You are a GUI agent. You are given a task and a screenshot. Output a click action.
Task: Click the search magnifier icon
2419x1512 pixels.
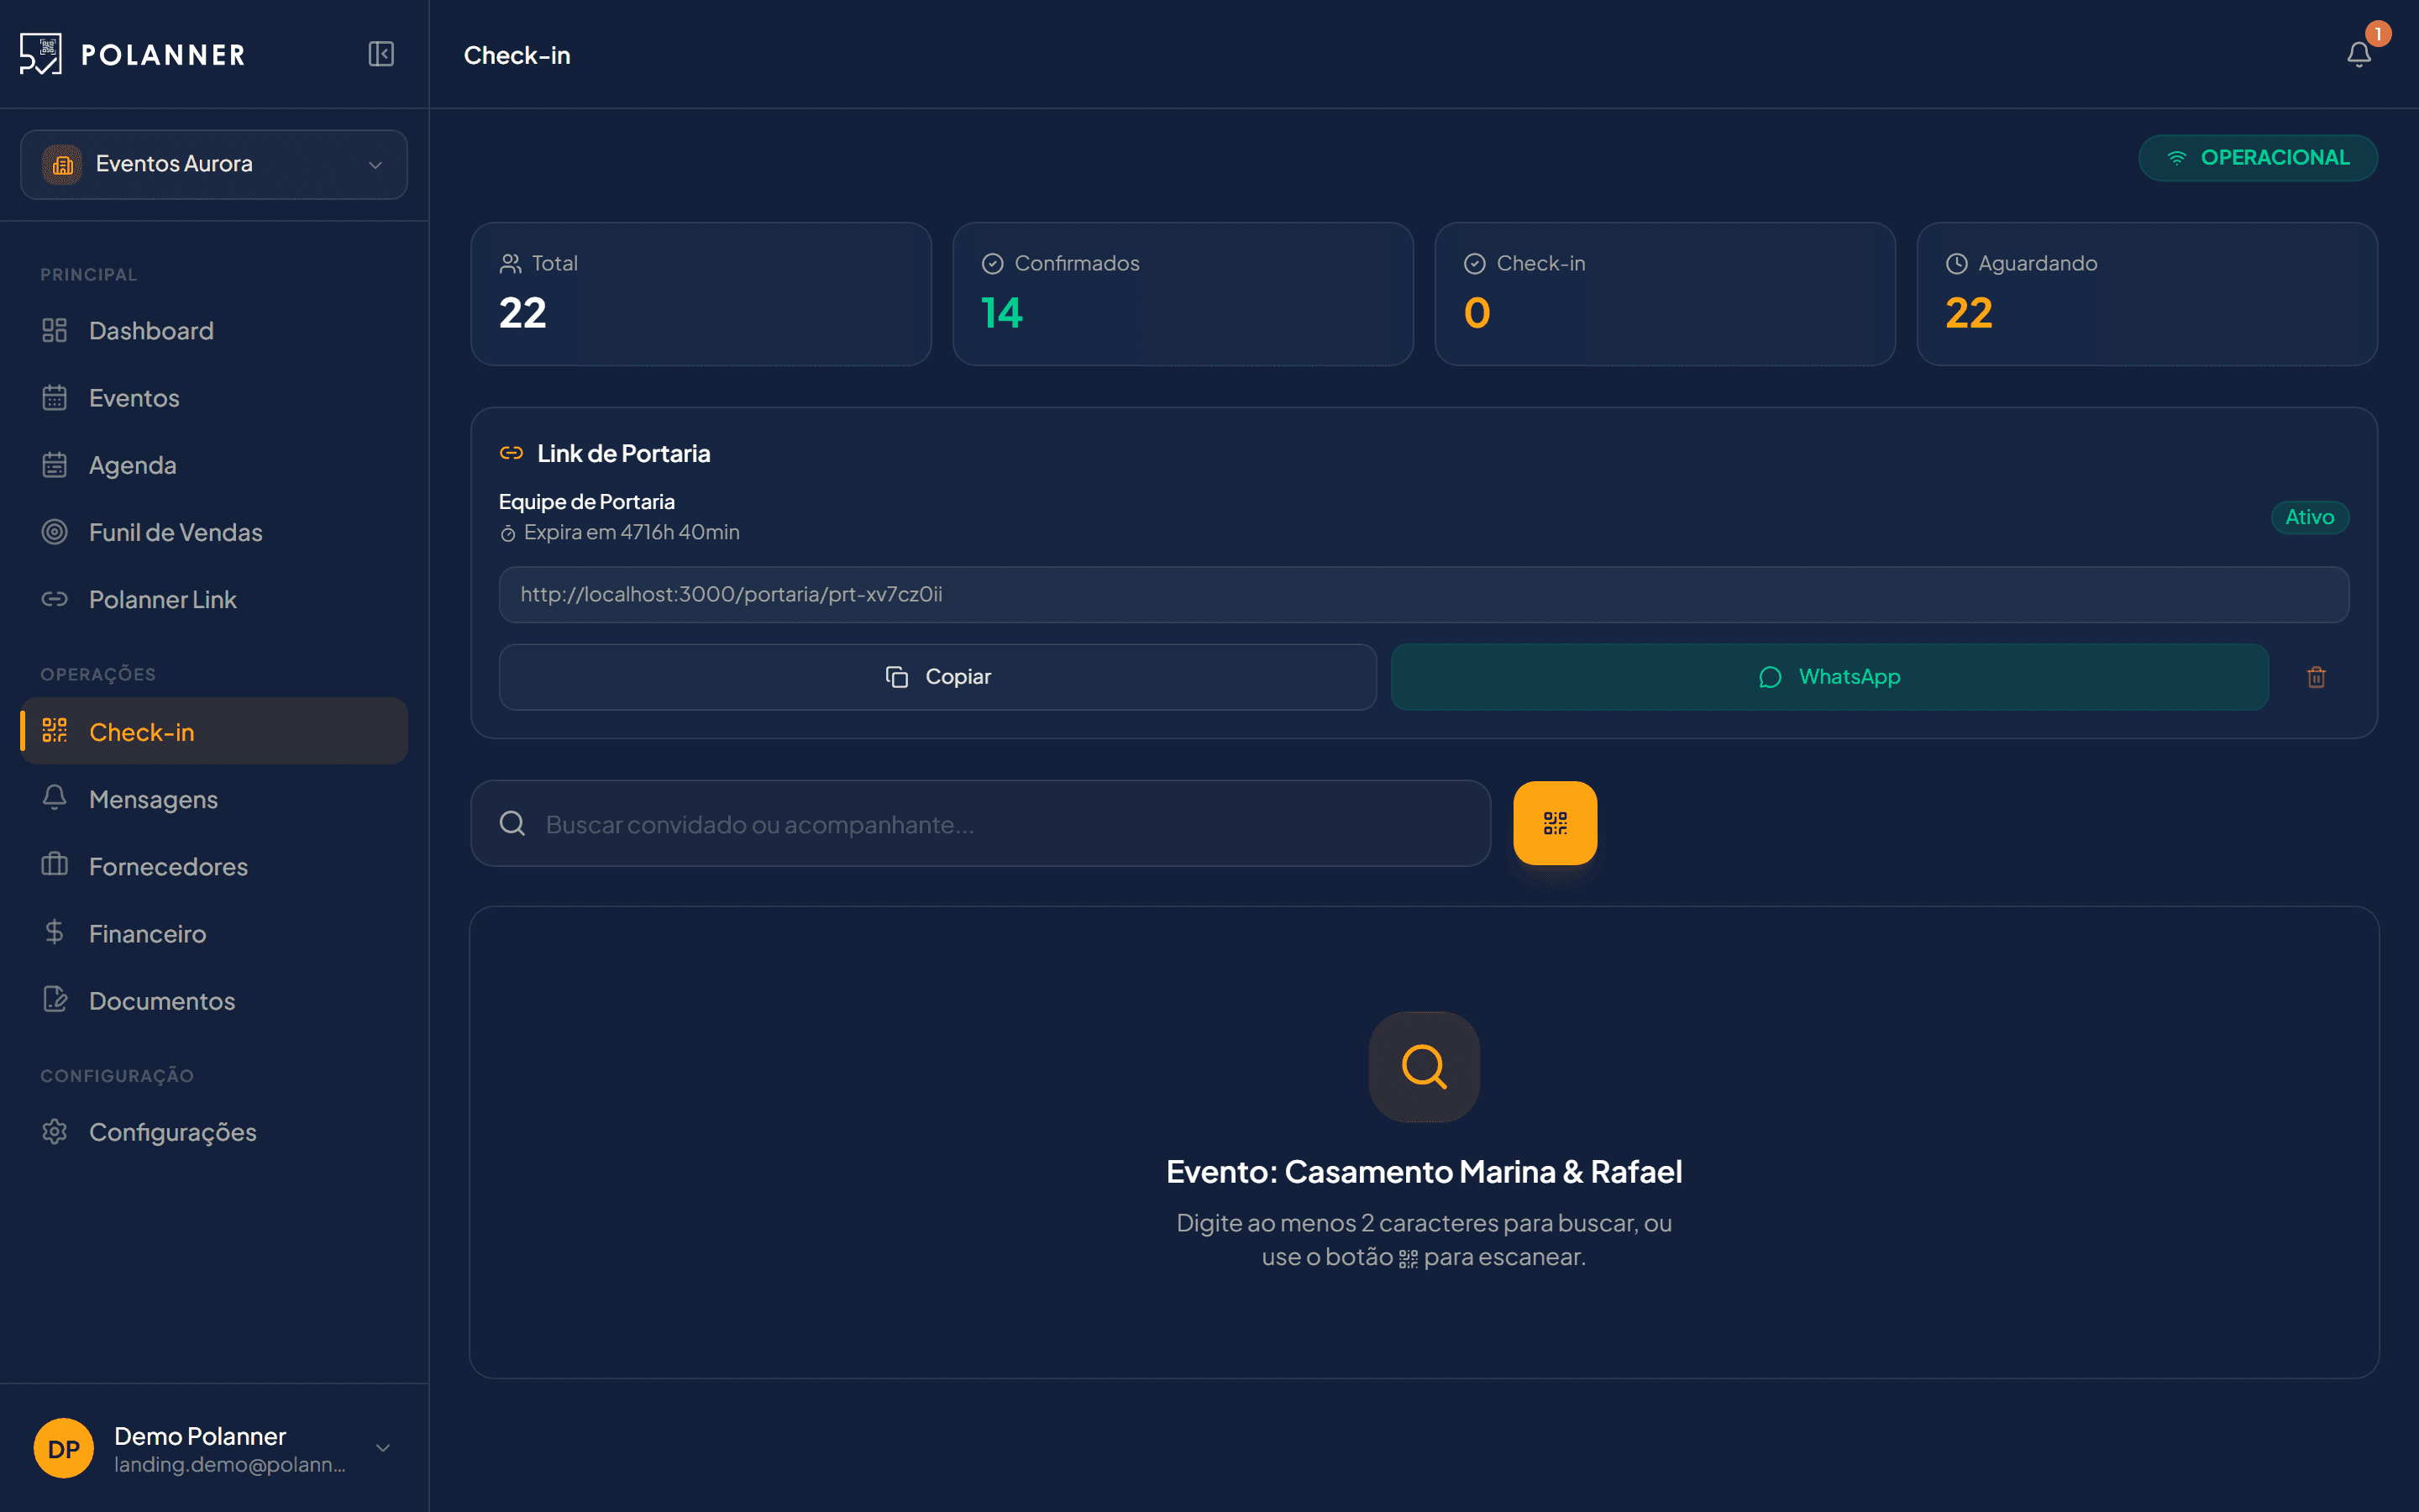coord(513,824)
